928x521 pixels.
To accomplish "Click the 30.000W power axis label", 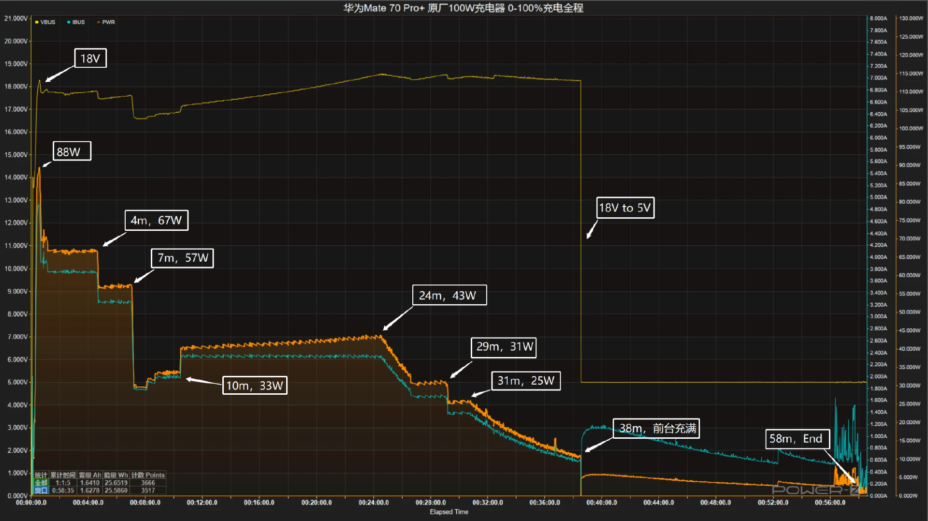I will click(x=910, y=386).
